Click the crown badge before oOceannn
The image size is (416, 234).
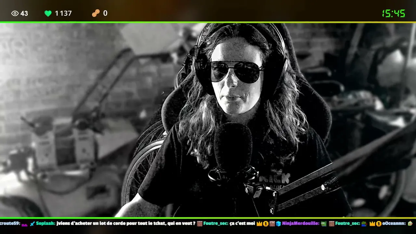click(372, 224)
